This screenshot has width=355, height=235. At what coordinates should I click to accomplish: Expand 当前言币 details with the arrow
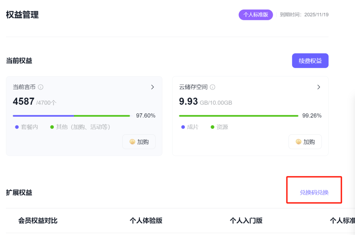pos(153,87)
